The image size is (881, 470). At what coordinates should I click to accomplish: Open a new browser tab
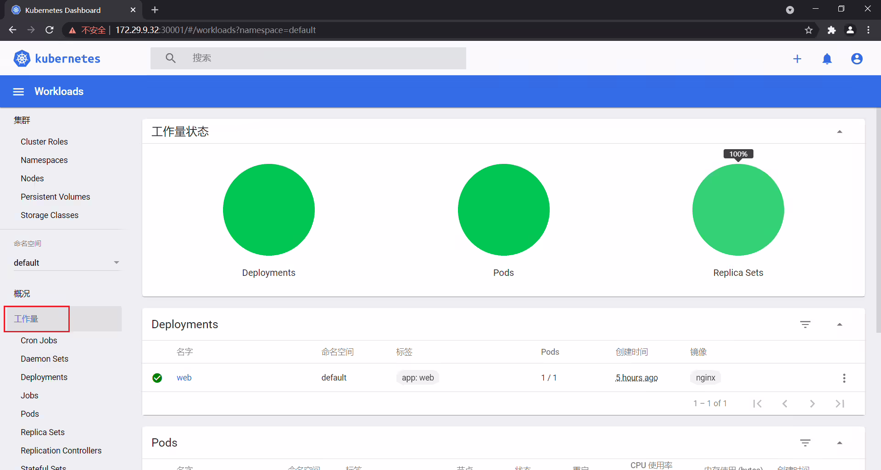click(x=155, y=10)
